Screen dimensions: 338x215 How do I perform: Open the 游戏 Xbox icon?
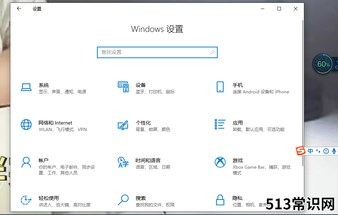click(x=220, y=162)
